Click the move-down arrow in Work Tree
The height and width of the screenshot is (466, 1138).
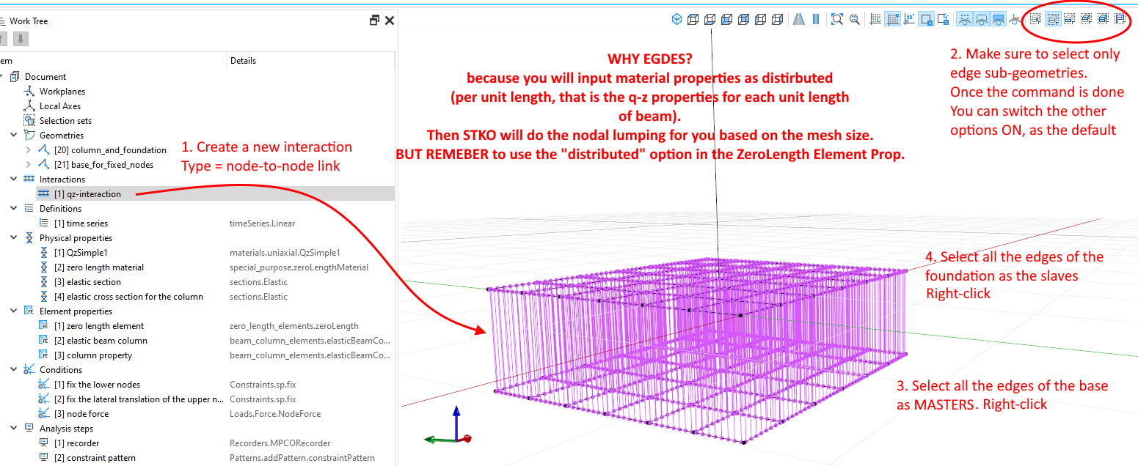tap(21, 39)
